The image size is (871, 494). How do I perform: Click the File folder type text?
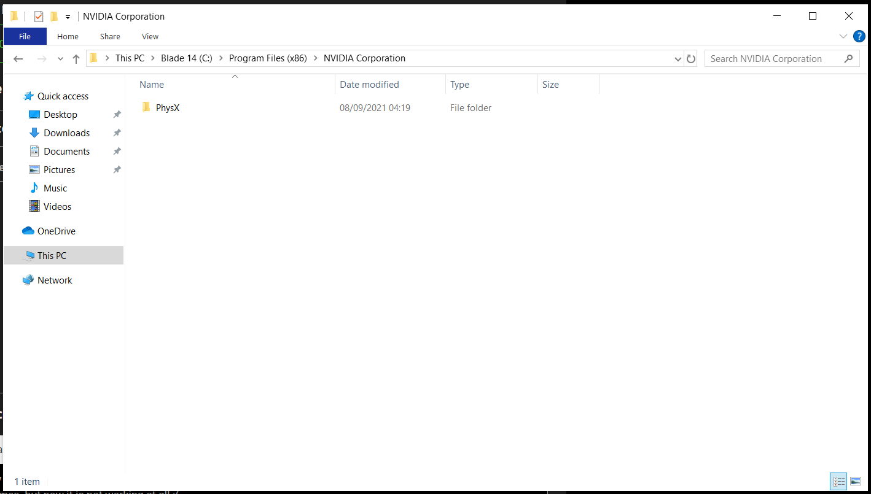(x=471, y=108)
